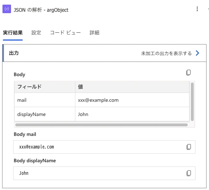Copy the Body mail value
The width and height of the screenshot is (209, 190).
[189, 147]
